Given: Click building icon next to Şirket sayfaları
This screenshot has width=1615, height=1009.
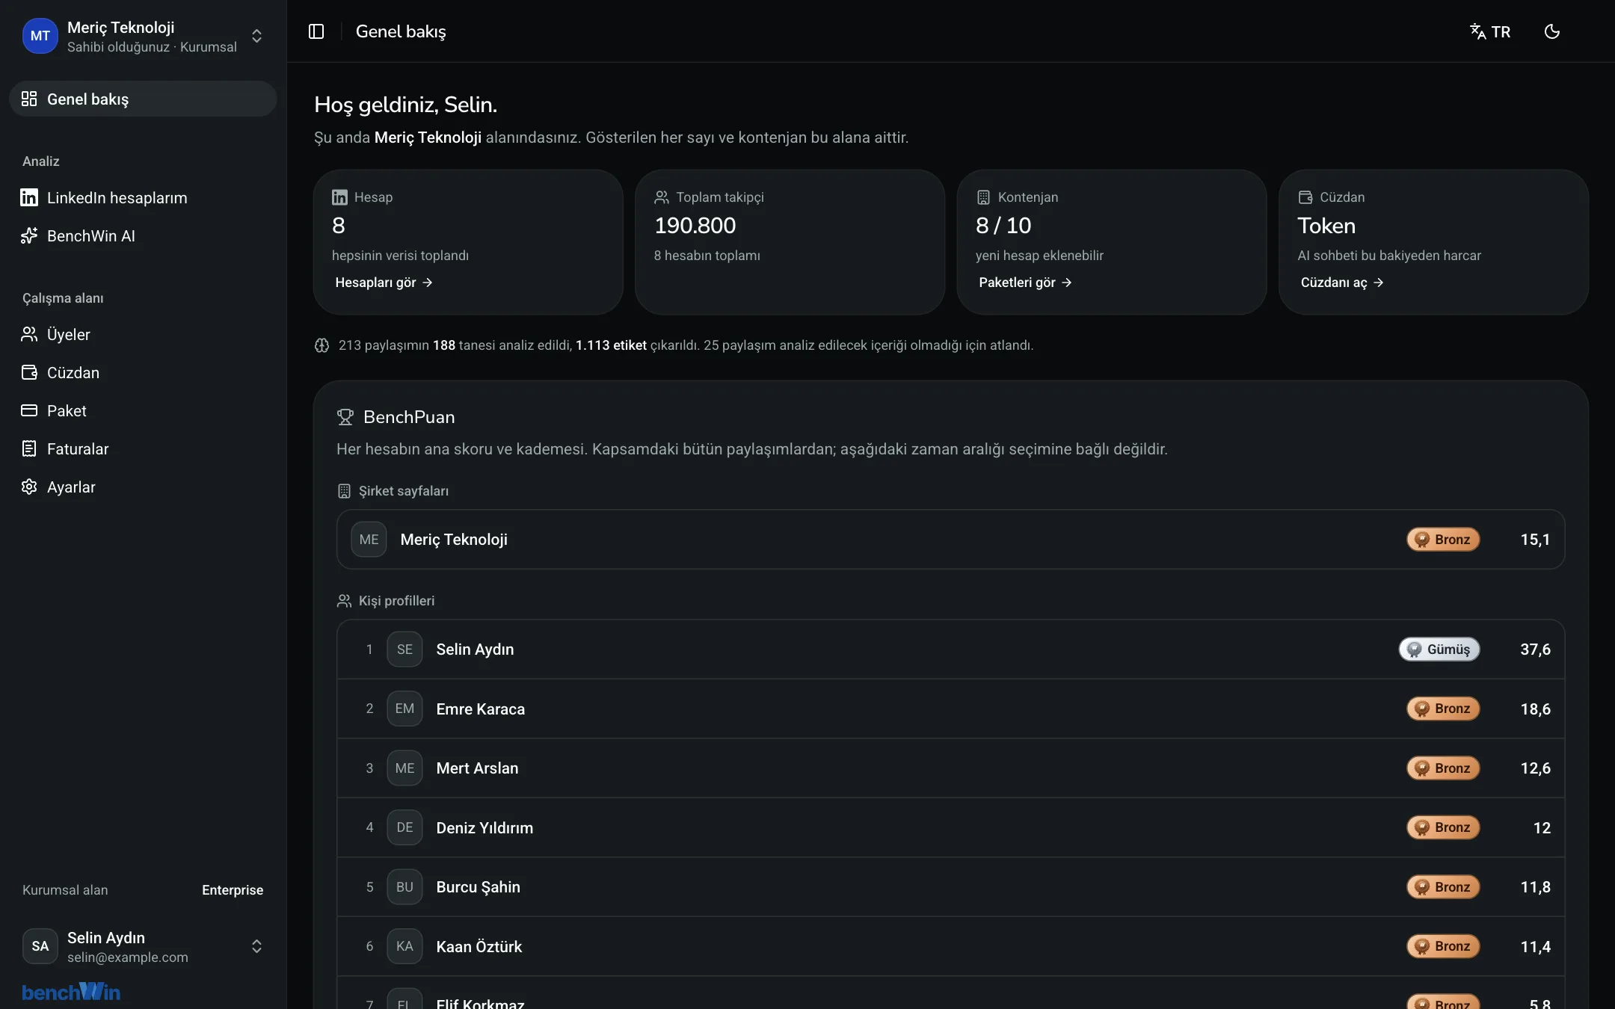Looking at the screenshot, I should [344, 491].
